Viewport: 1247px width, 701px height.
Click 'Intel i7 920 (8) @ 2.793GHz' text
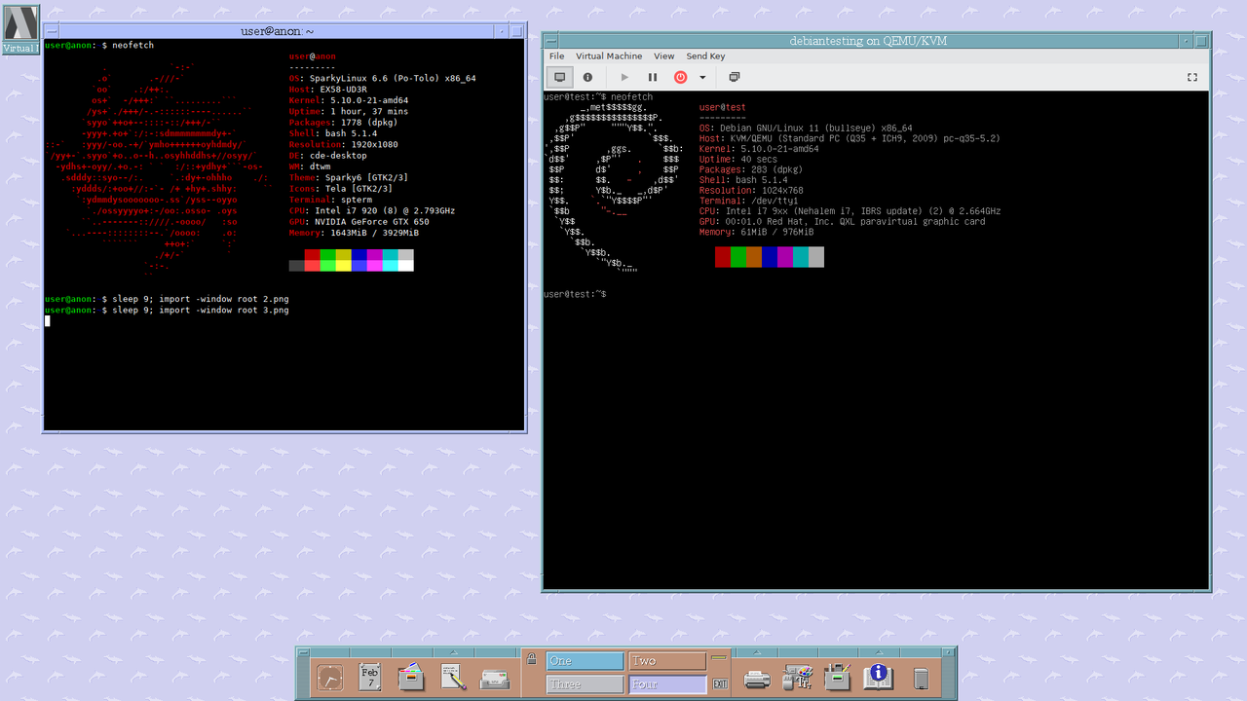[x=384, y=210]
